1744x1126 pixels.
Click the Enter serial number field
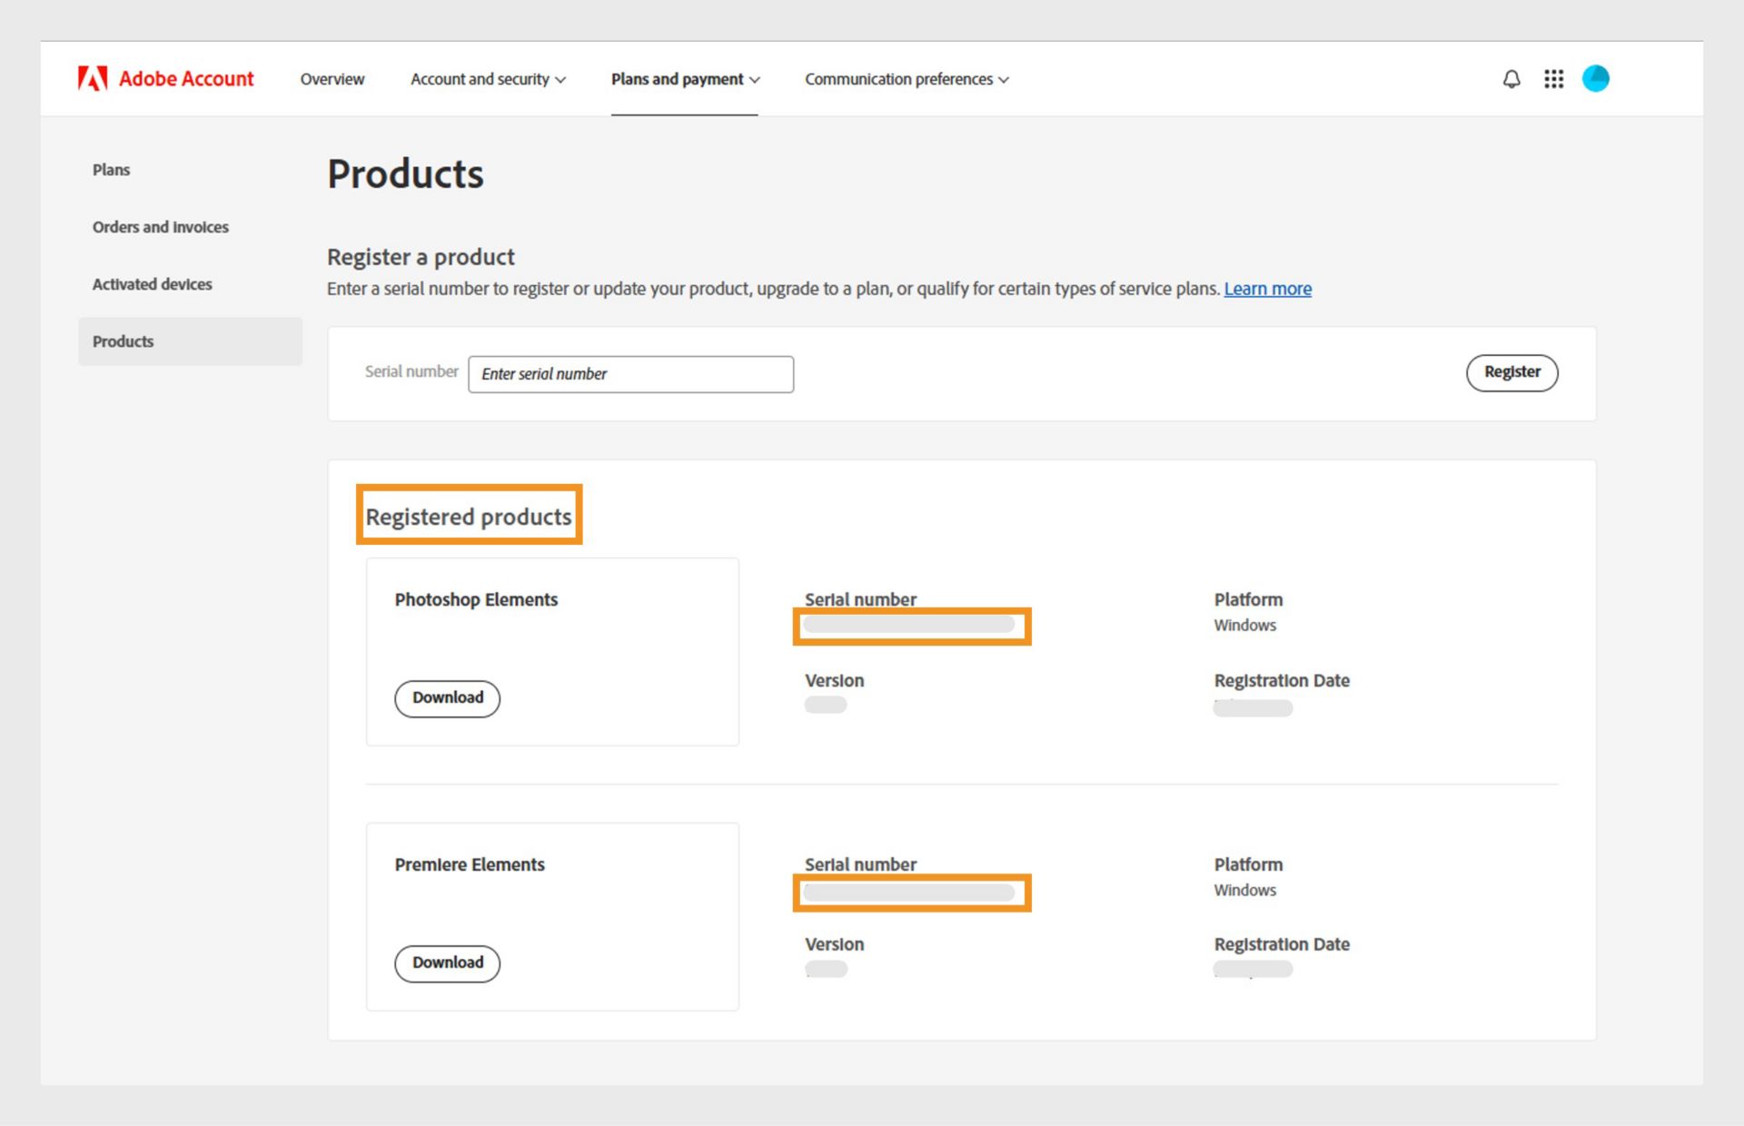point(630,374)
